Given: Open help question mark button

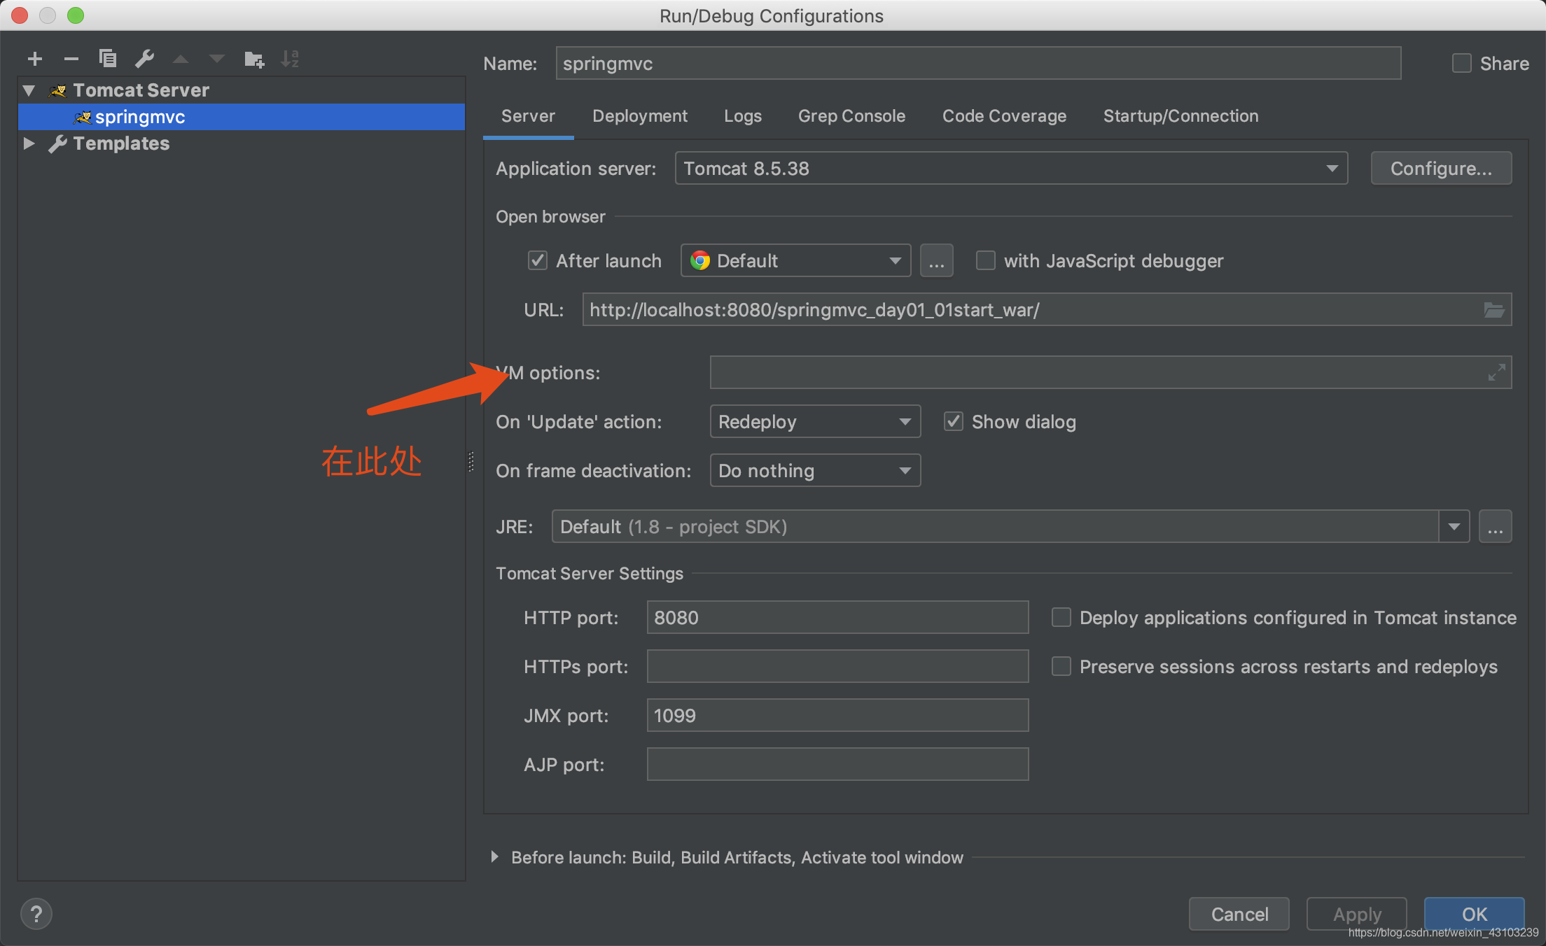Looking at the screenshot, I should tap(36, 914).
